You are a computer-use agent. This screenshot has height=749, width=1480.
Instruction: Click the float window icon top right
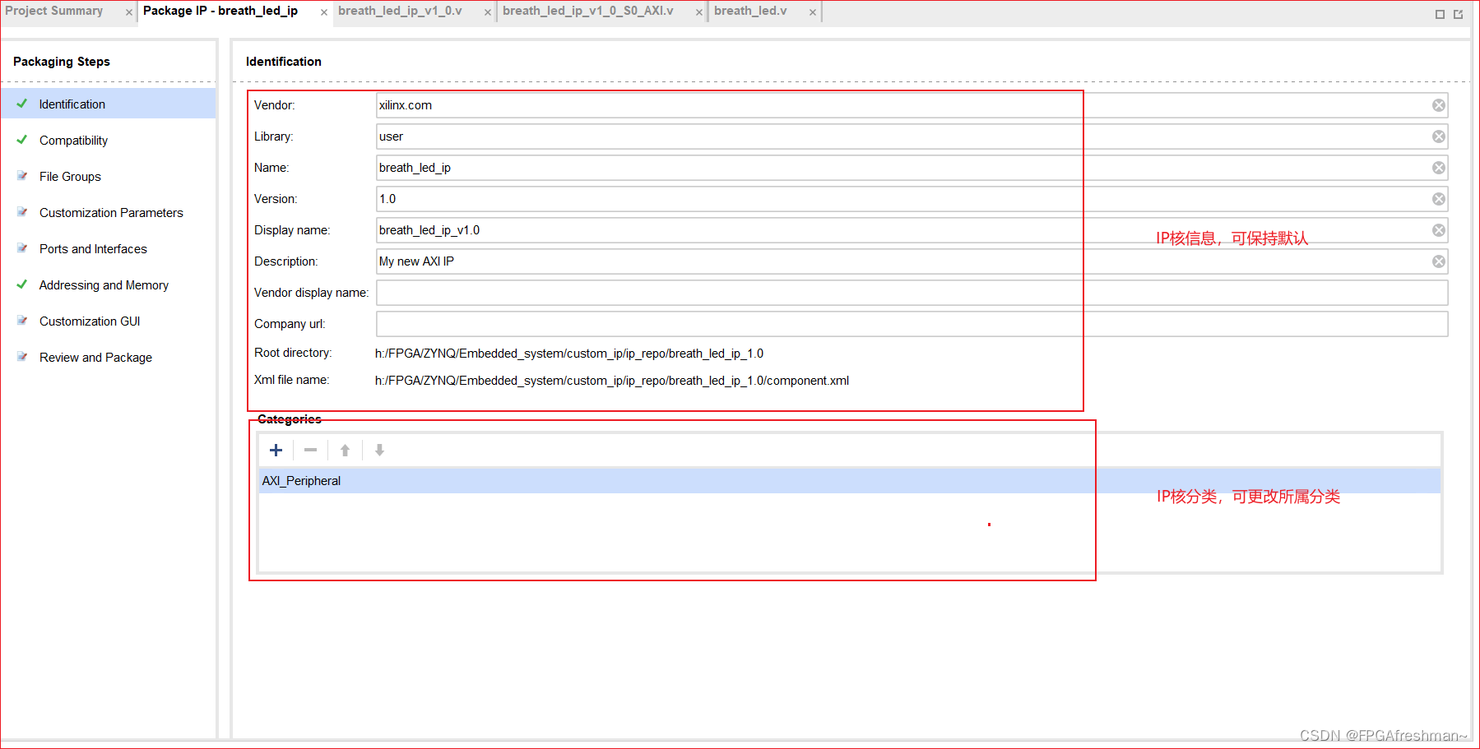click(x=1458, y=14)
